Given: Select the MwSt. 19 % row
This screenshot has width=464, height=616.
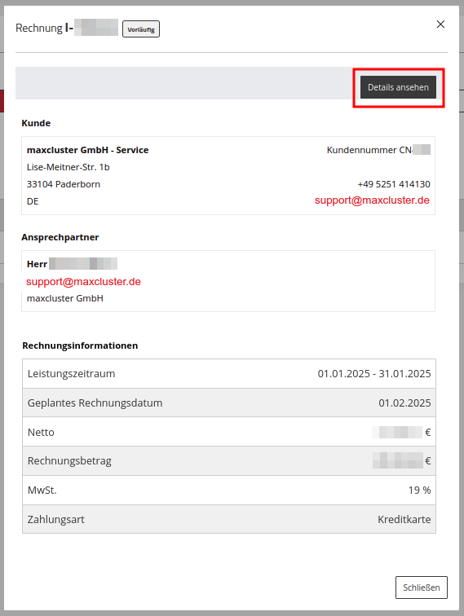Looking at the screenshot, I should pos(229,491).
